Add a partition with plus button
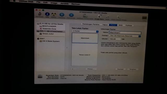The width and height of the screenshot is (167, 94). coord(73,69)
